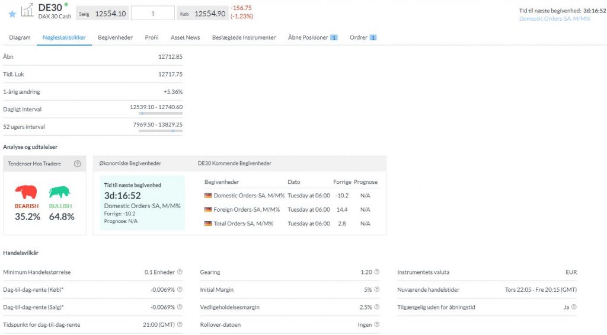Open info icon for Tidspunkt for dag-til-dag-rente
Image resolution: width=607 pixels, height=335 pixels.
coord(180,324)
